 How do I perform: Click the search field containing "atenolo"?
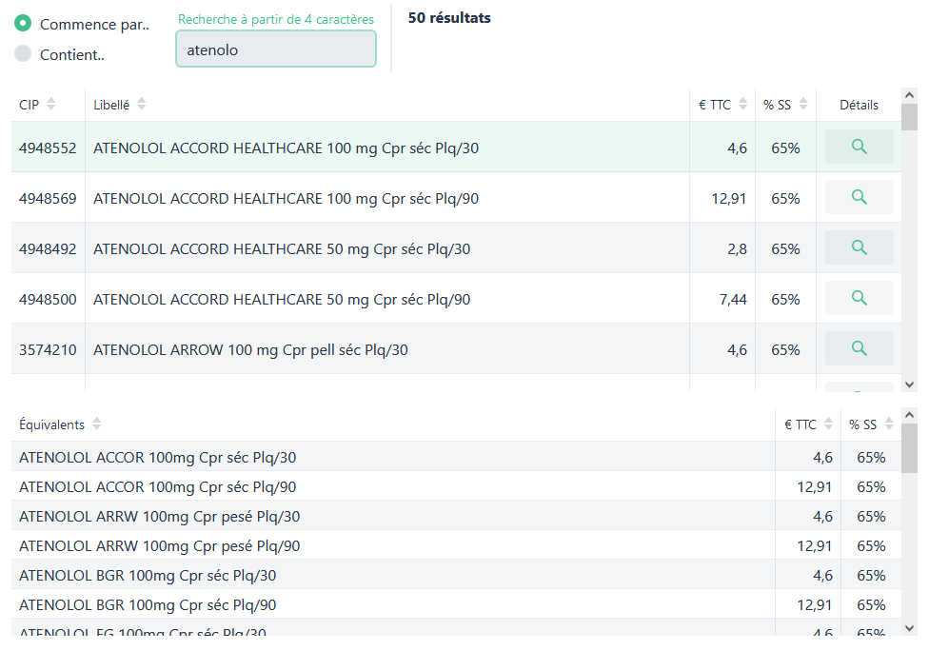[276, 49]
